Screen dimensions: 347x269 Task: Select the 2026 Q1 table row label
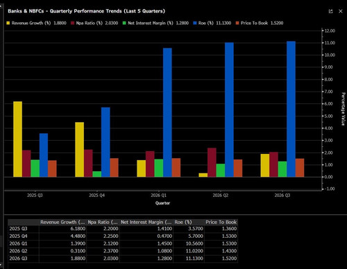(x=18, y=243)
